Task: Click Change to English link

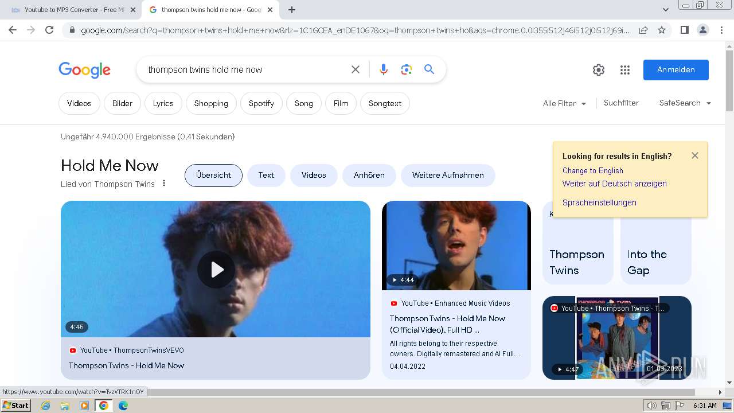Action: point(592,170)
